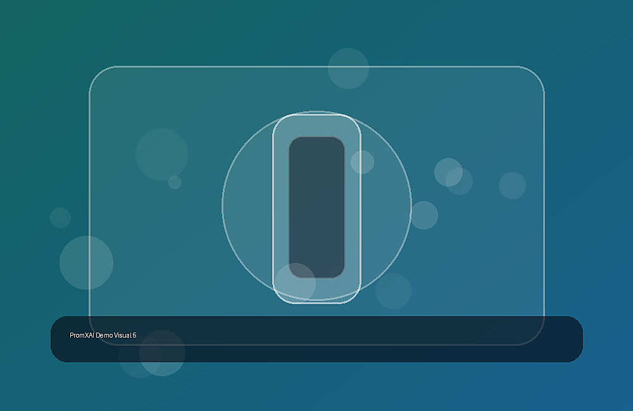Click the bubble overlapping the panel's top border
Image resolution: width=633 pixels, height=411 pixels.
(x=348, y=68)
